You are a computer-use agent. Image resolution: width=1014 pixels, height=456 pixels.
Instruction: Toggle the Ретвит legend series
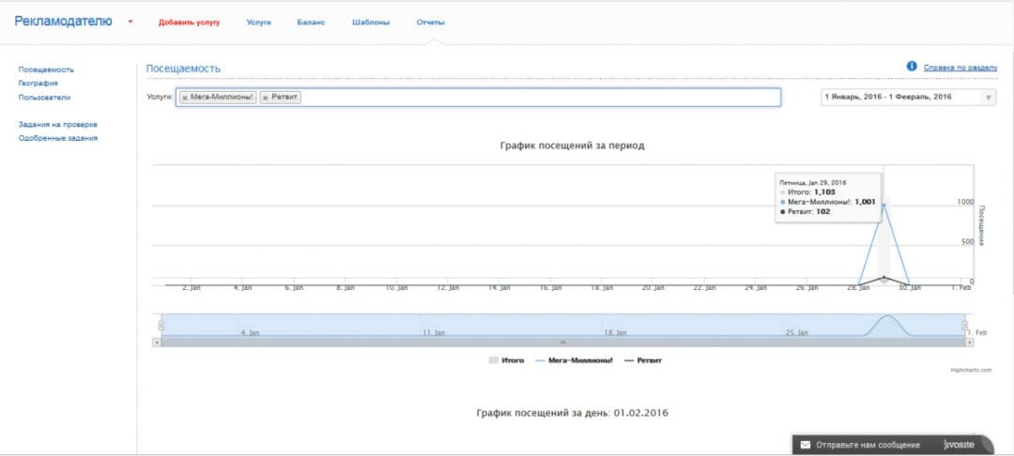point(643,360)
